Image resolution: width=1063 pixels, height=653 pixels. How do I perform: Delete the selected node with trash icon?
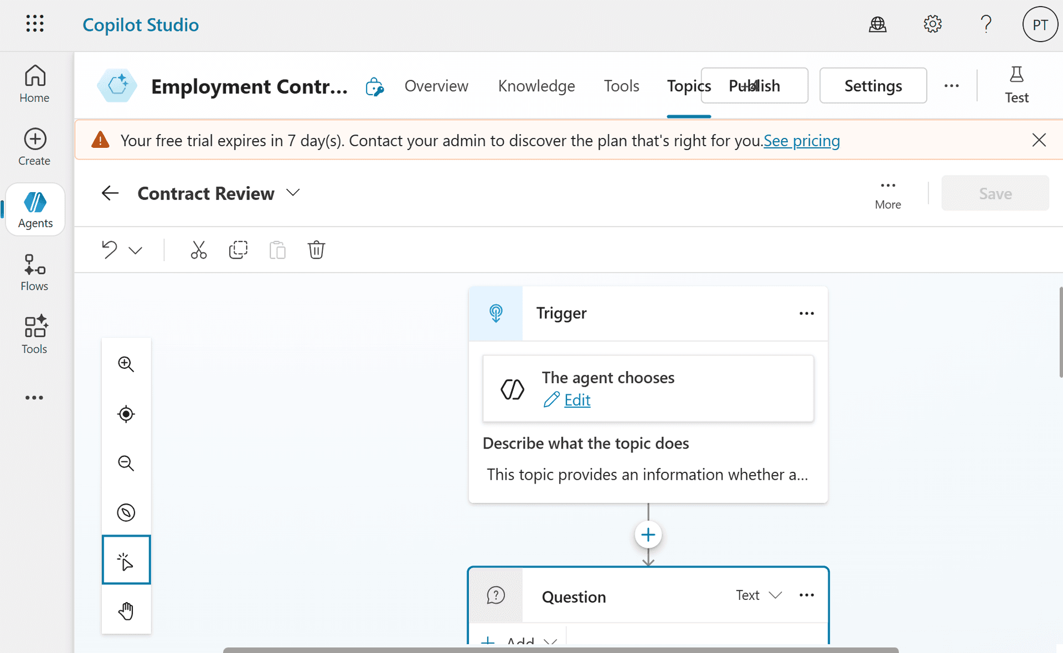pyautogui.click(x=316, y=250)
